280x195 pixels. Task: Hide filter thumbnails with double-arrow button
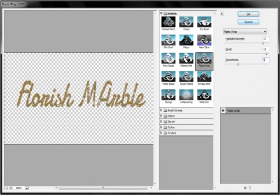(x=222, y=14)
